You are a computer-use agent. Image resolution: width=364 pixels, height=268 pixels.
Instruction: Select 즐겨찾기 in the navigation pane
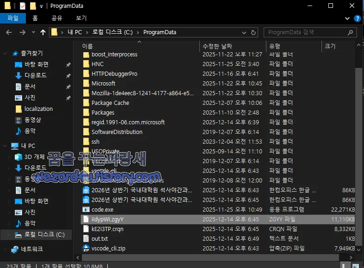point(32,53)
